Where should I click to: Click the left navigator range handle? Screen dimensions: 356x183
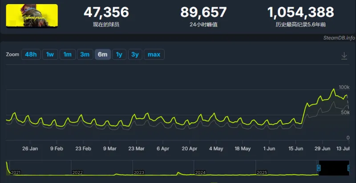coord(319,168)
